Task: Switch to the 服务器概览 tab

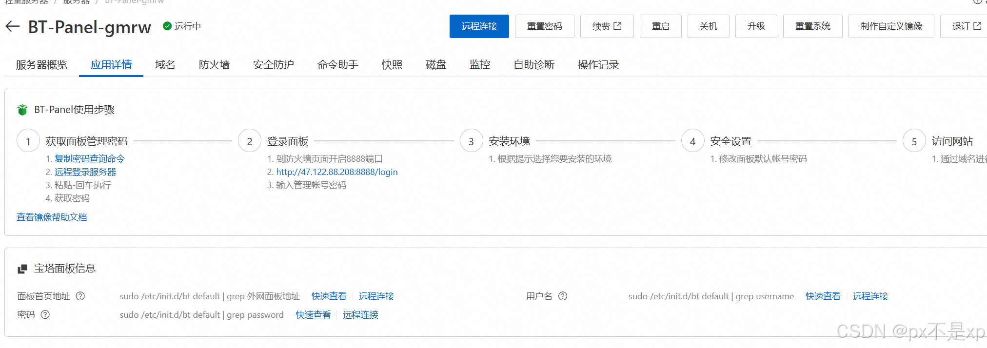Action: (x=41, y=65)
